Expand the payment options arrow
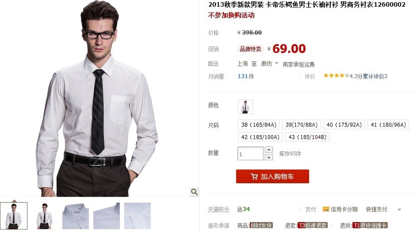 [399, 210]
